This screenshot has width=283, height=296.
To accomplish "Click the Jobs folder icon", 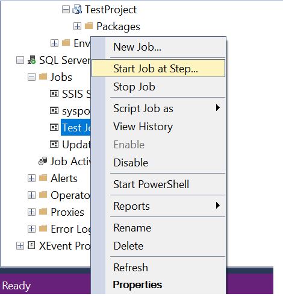I will click(43, 77).
